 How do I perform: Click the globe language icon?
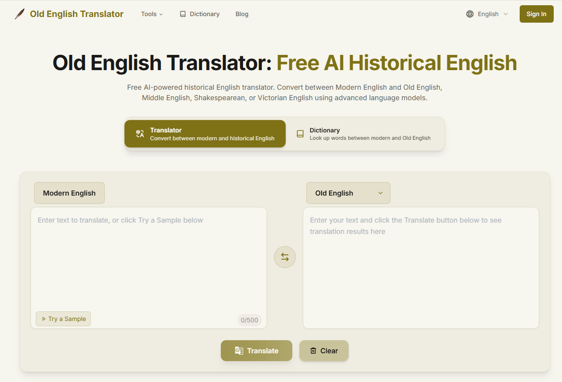coord(470,14)
